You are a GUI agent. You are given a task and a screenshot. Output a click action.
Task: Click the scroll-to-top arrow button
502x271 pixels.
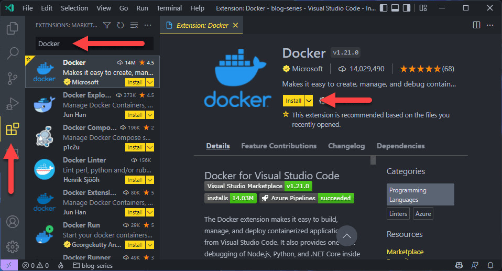pyautogui.click(x=347, y=236)
